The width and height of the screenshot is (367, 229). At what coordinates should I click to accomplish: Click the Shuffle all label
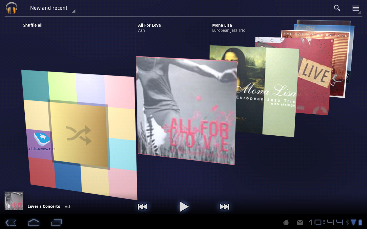pos(33,25)
